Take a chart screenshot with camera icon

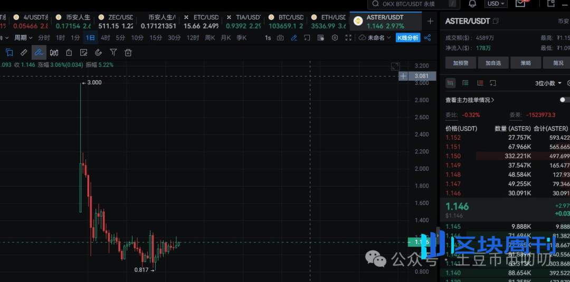pos(280,38)
